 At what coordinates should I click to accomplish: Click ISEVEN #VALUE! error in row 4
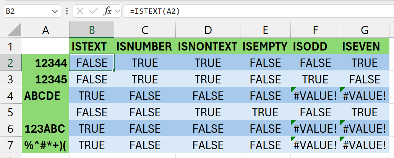[x=365, y=96]
